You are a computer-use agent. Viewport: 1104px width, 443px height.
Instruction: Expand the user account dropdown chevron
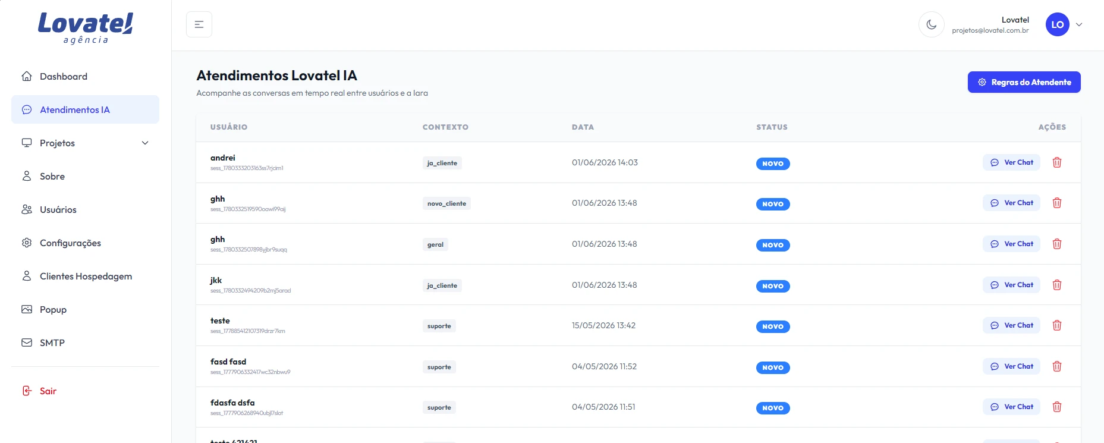click(x=1079, y=24)
